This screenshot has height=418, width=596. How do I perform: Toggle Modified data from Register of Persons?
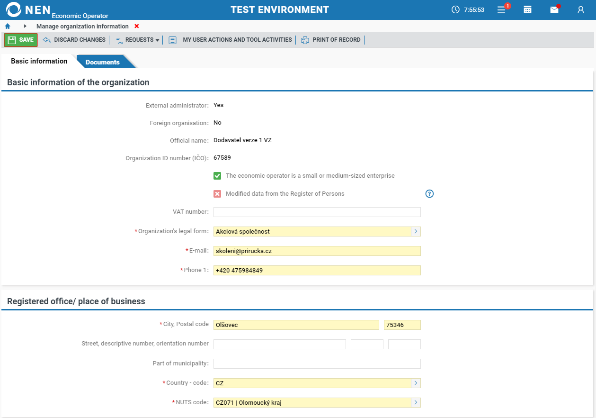[x=217, y=194]
